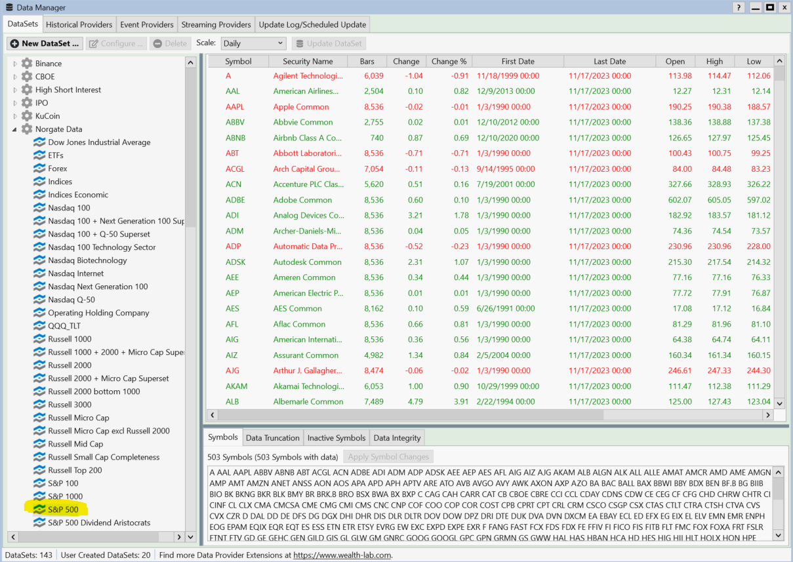Viewport: 793px width, 562px height.
Task: Click the ETFs dataset icon
Action: pyautogui.click(x=39, y=155)
